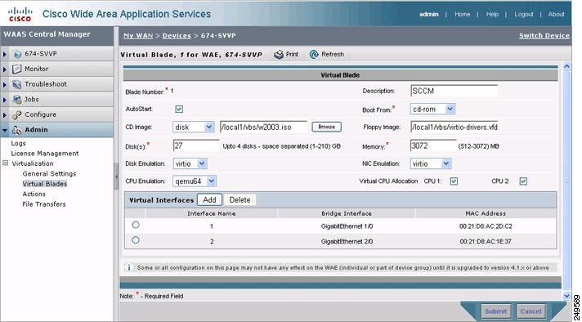The height and width of the screenshot is (322, 582).
Task: Toggle the CPU 1 checkbox
Action: point(454,181)
